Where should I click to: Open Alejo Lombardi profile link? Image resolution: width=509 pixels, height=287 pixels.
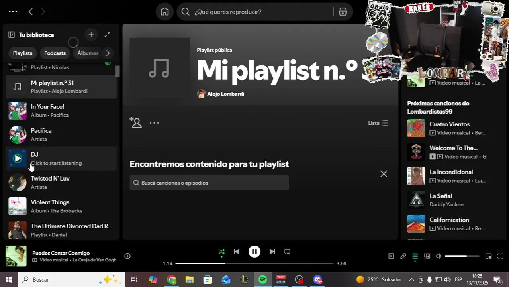(x=225, y=94)
